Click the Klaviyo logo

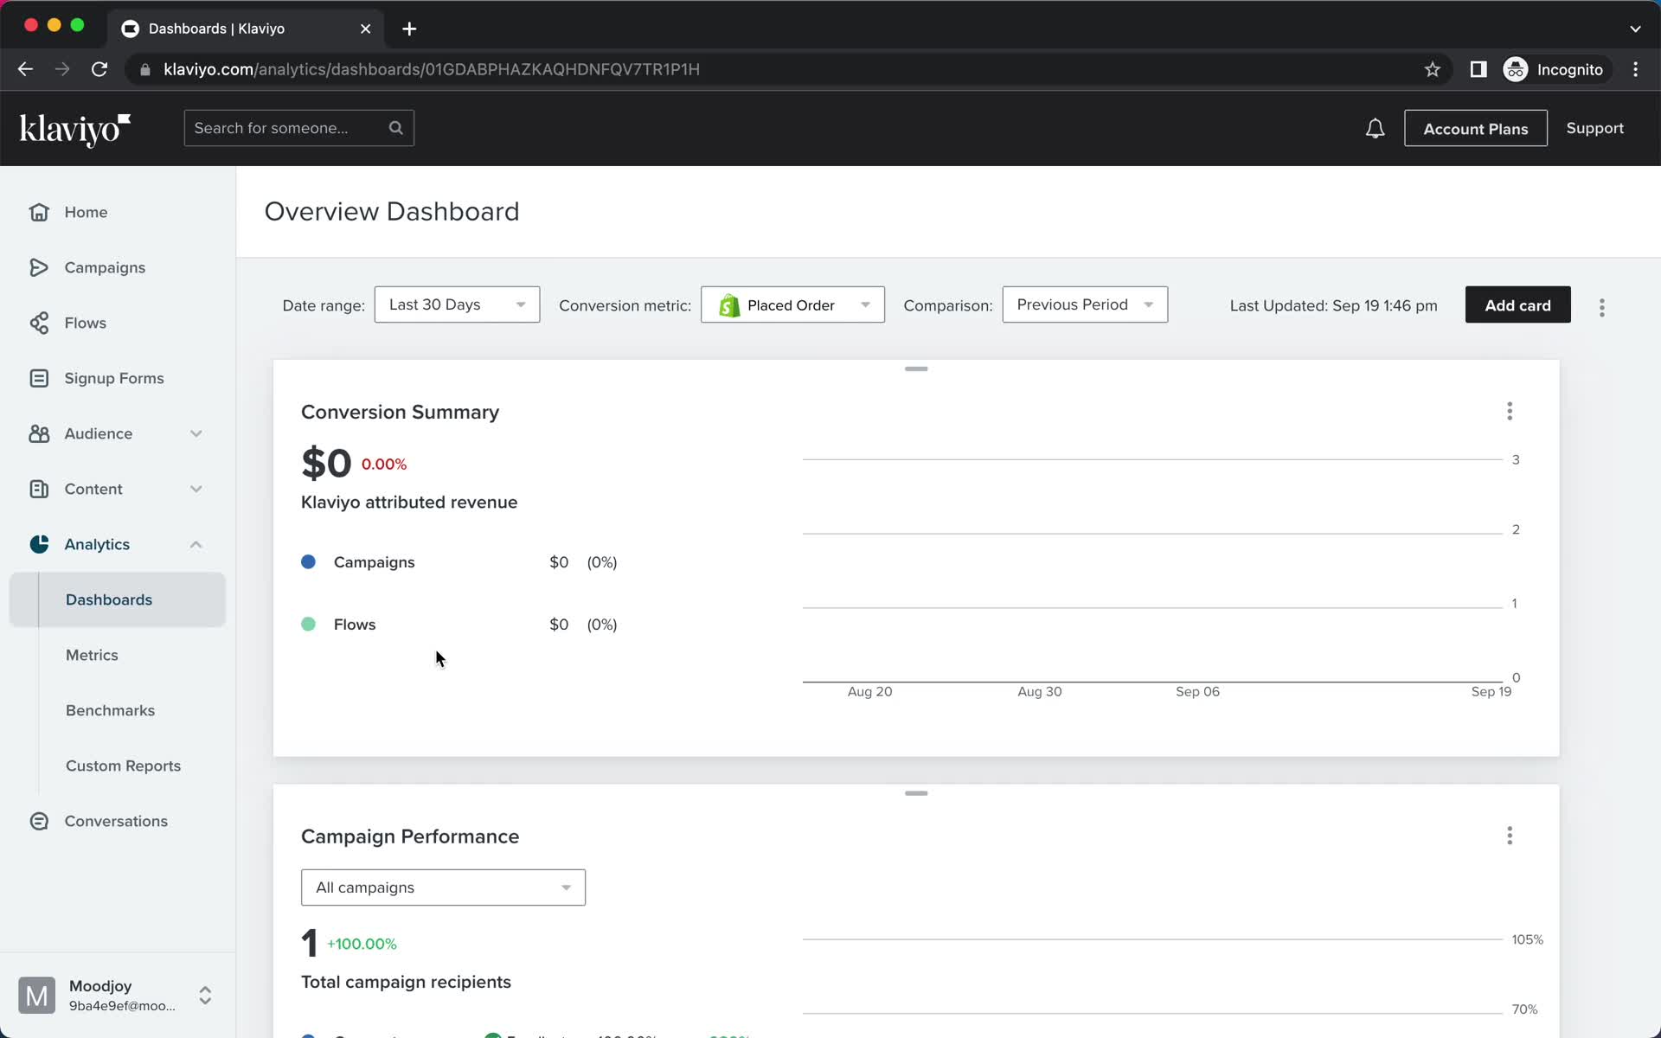[x=74, y=129]
